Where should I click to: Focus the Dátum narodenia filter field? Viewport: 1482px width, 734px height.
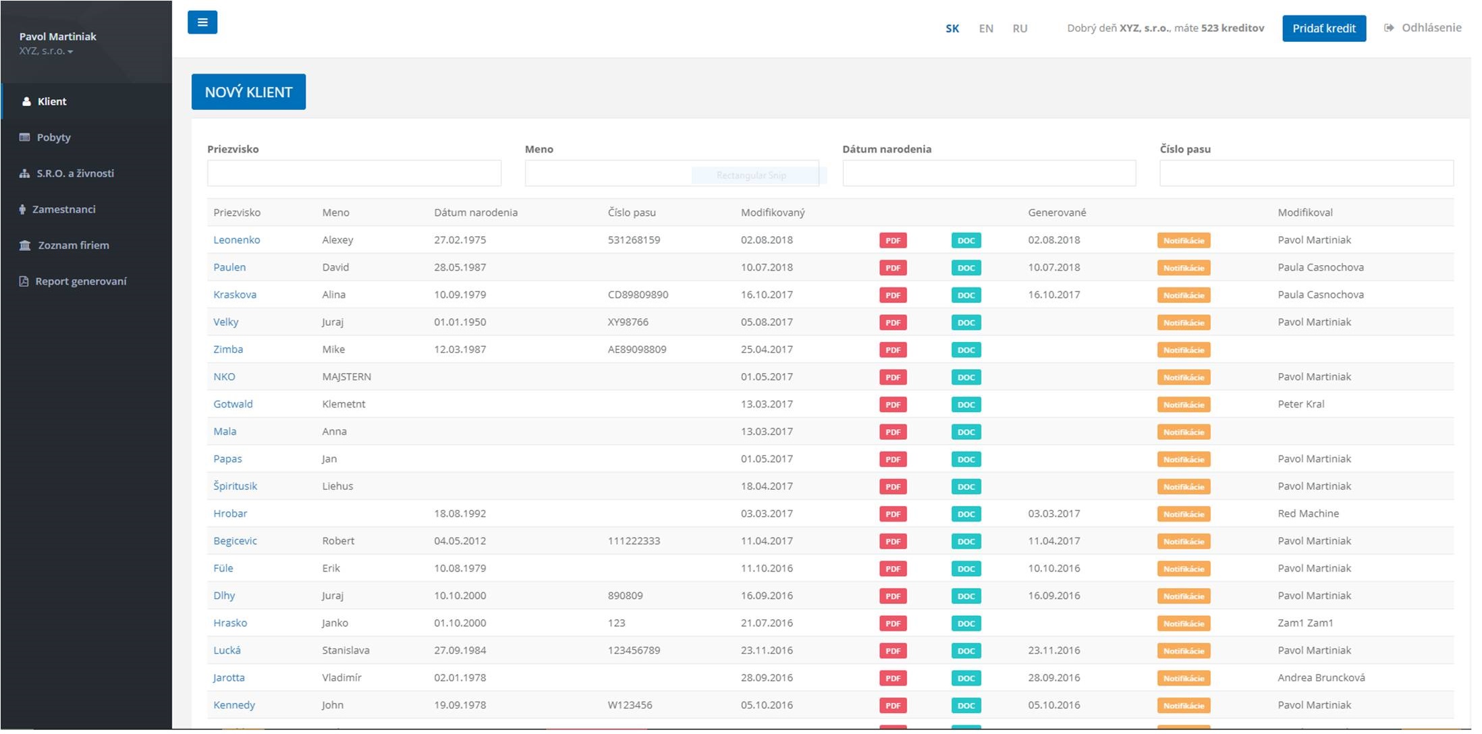[989, 173]
